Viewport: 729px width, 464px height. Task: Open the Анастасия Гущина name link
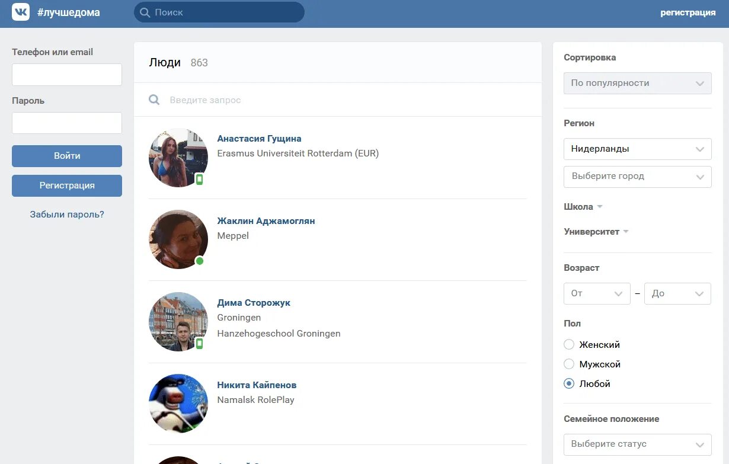point(259,139)
